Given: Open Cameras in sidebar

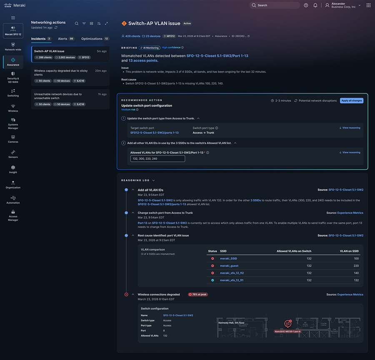Looking at the screenshot, I should (13, 139).
